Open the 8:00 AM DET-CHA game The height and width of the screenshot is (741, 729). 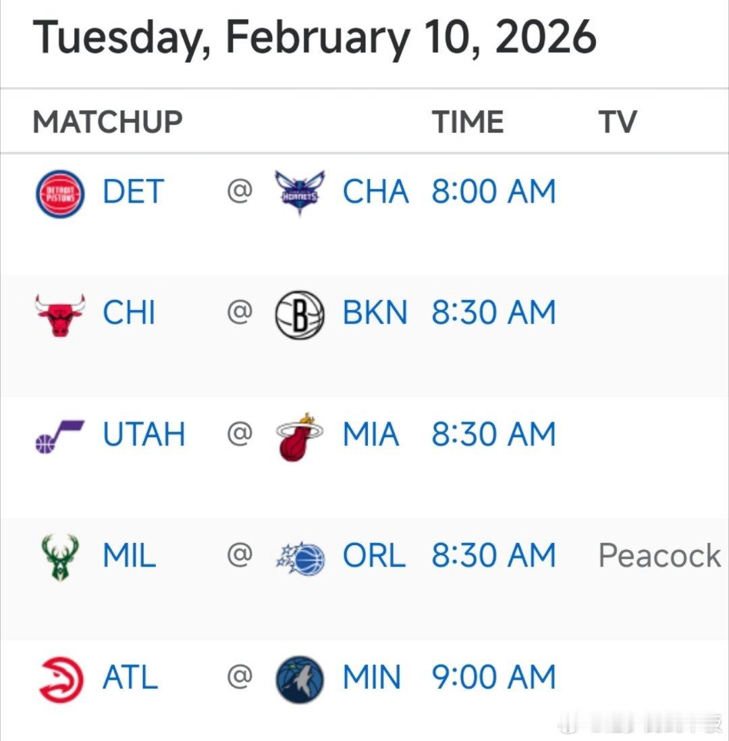[493, 192]
